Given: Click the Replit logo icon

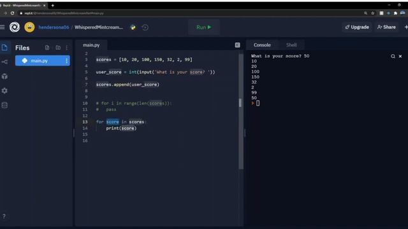Looking at the screenshot, I should pos(15,27).
